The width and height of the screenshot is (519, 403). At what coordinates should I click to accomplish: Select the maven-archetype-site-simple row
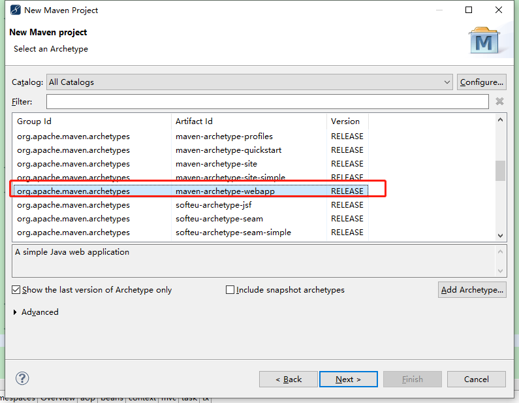[191, 177]
